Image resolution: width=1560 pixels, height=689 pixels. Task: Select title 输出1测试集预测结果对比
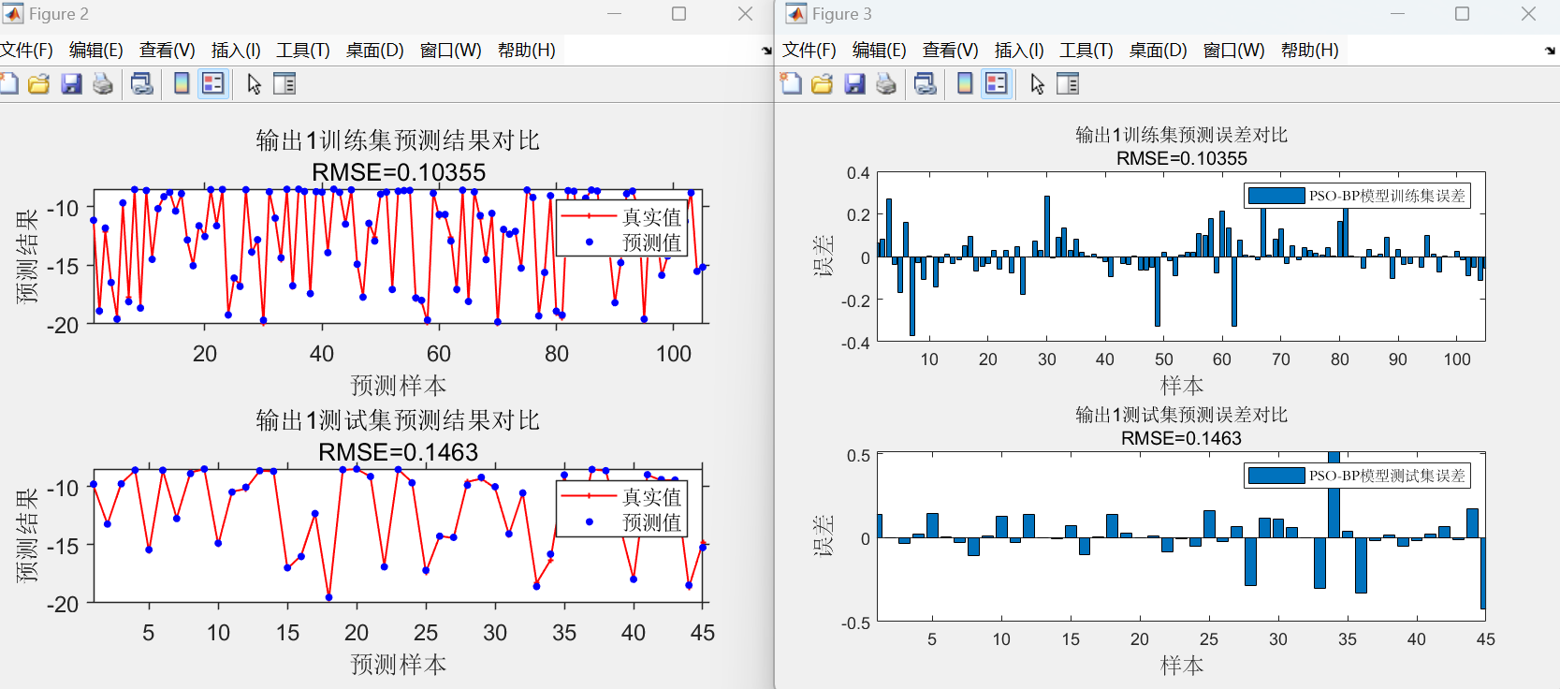[398, 420]
